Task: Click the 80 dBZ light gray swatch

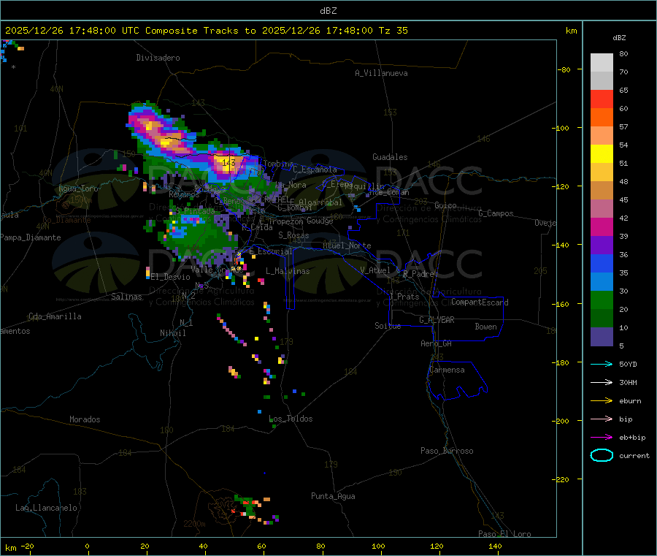Action: [602, 62]
